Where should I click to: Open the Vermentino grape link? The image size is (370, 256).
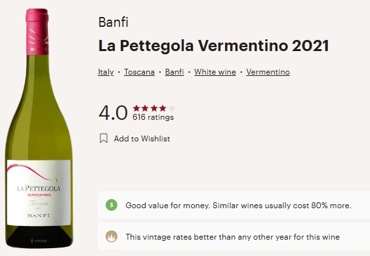[x=268, y=72]
